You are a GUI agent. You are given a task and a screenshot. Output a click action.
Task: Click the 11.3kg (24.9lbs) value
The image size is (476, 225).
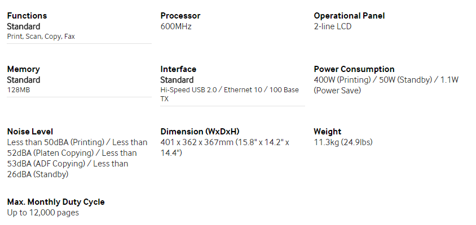pyautogui.click(x=343, y=143)
